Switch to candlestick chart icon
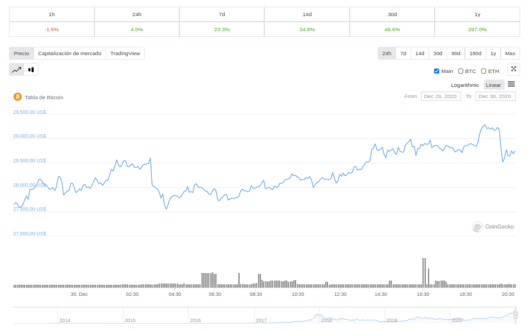This screenshot has height=331, width=528. (31, 70)
